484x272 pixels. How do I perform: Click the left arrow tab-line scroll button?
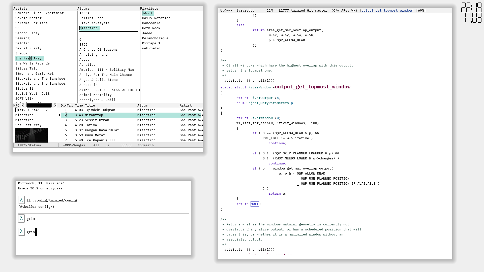point(23,105)
